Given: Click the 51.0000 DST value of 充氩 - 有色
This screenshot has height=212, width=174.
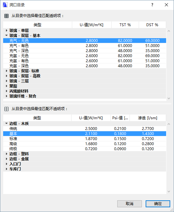Looking at the screenshot, I should (x=152, y=61).
